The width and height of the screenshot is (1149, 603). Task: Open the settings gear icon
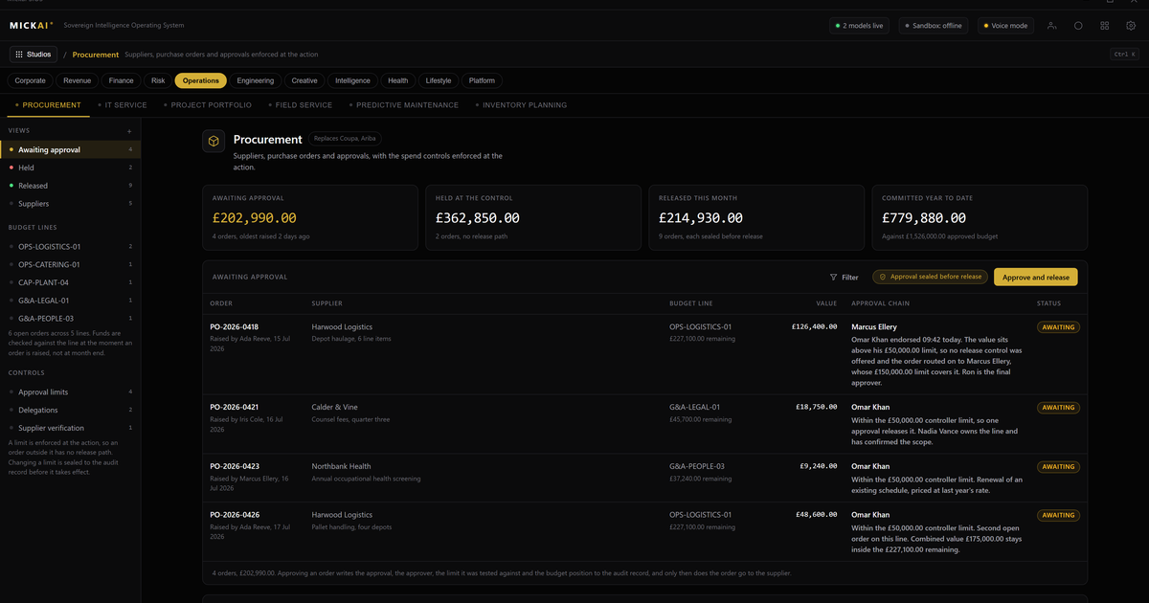click(1131, 26)
